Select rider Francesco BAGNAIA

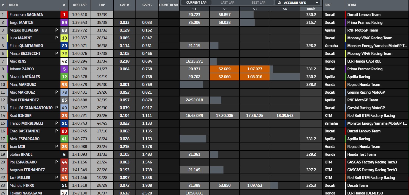(26, 15)
